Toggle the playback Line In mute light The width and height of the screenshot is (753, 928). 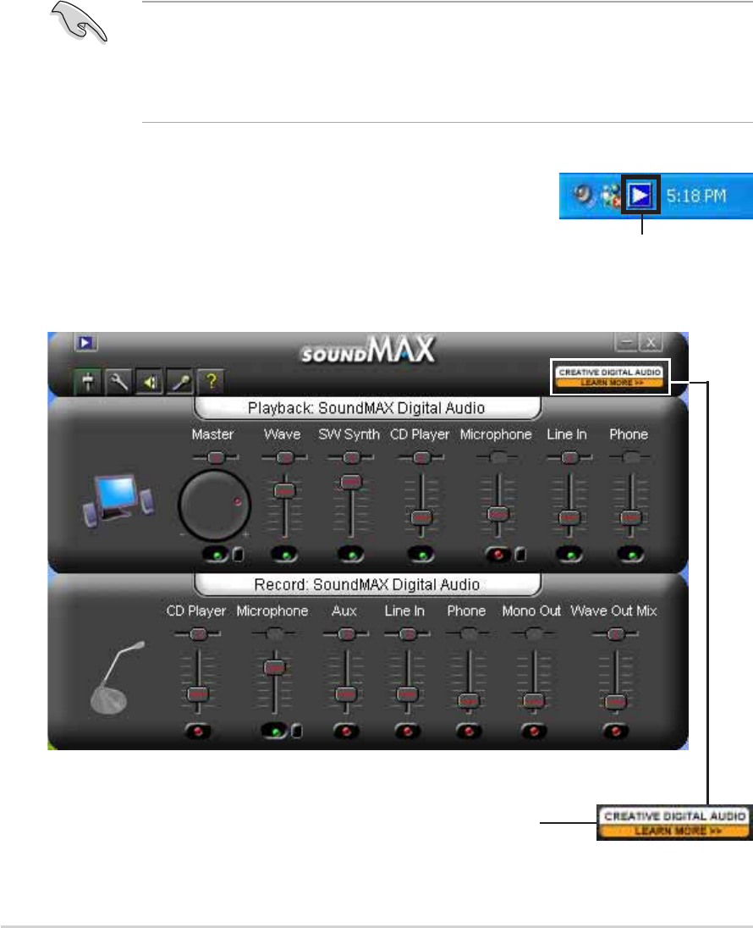coord(569,555)
